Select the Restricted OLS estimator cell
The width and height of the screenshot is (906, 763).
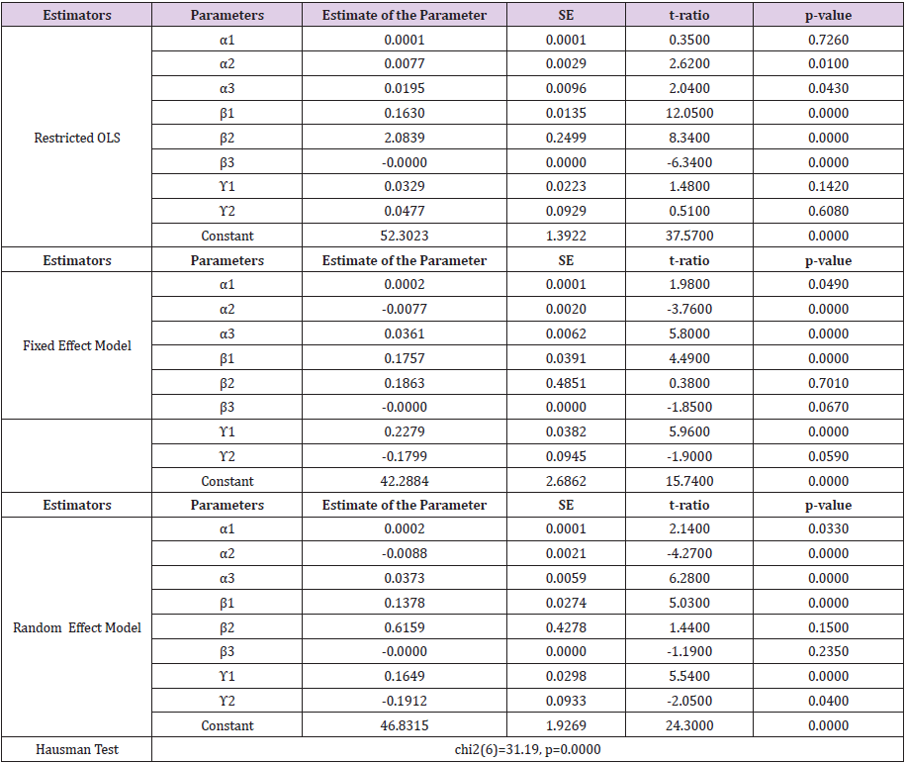[x=77, y=138]
